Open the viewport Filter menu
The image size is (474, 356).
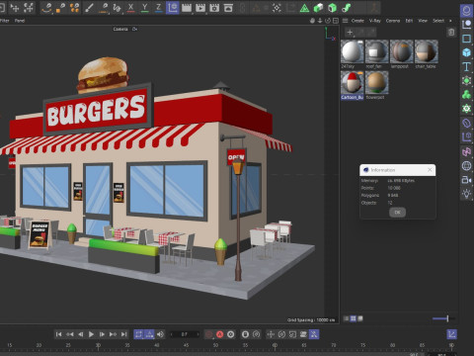tap(5, 21)
